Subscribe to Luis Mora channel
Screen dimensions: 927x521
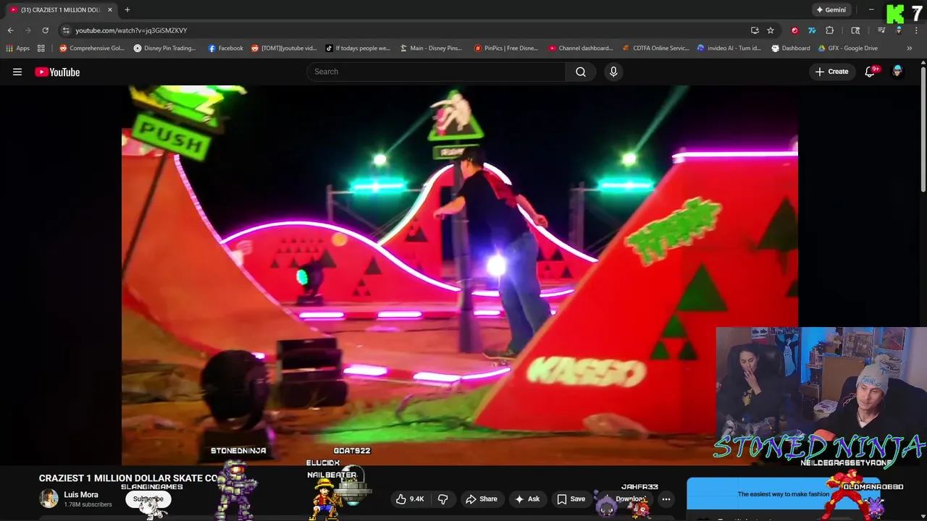(x=148, y=499)
